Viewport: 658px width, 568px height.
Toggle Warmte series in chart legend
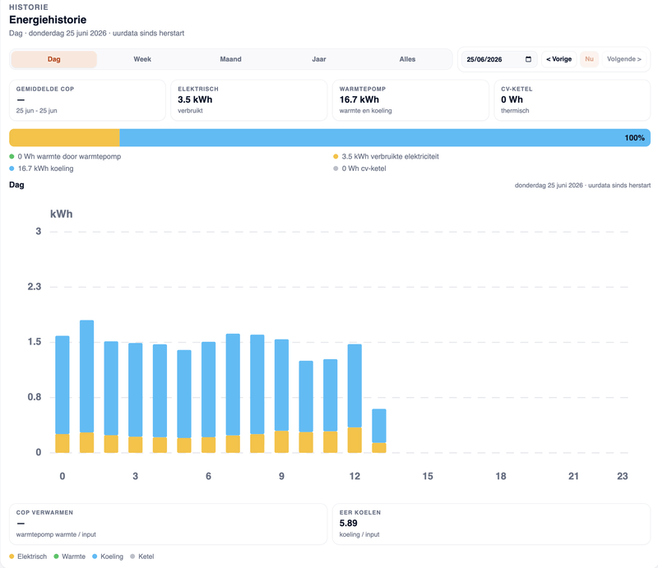pos(70,556)
